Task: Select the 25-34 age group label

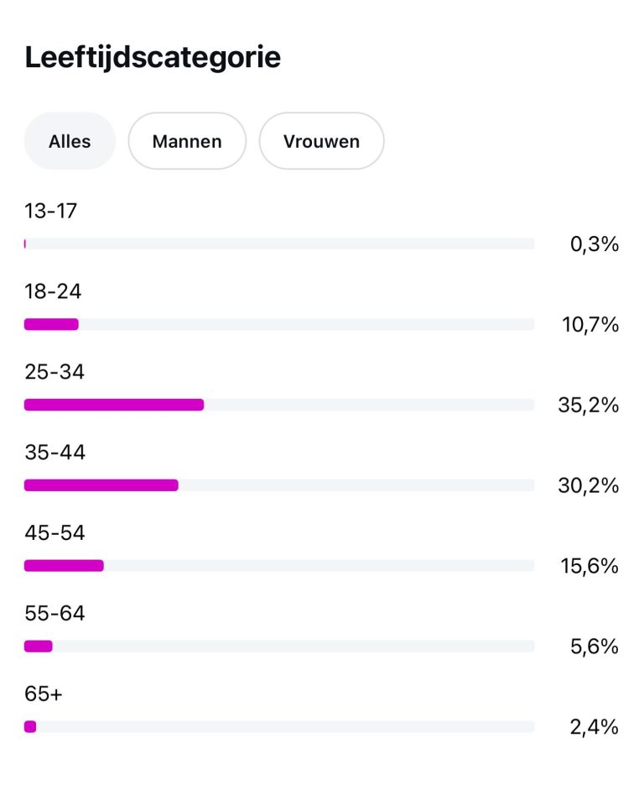Action: [x=55, y=372]
